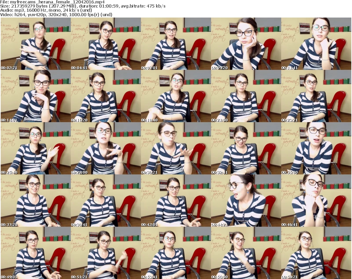Select the thumbnail stamped 00:25:40

click(36, 149)
